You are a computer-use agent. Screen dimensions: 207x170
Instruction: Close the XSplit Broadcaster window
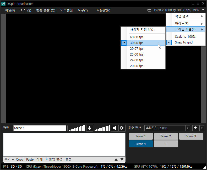pos(203,4)
